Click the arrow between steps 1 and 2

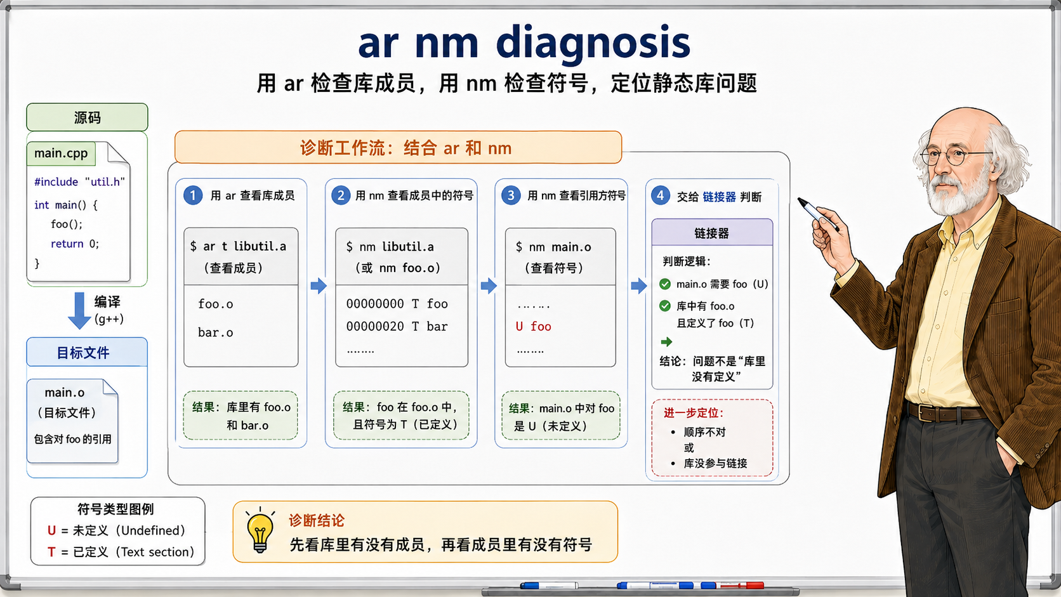319,285
